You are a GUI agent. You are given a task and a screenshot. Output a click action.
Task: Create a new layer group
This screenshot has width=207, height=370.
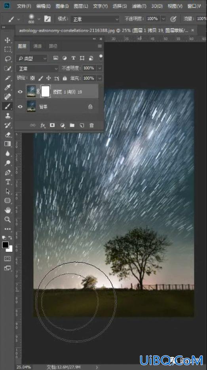coord(72,125)
